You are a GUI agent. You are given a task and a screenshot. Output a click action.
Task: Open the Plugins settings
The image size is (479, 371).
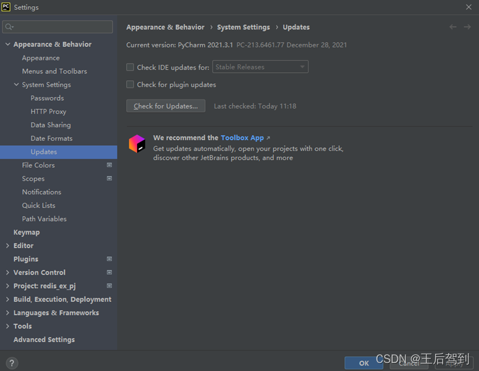click(26, 259)
